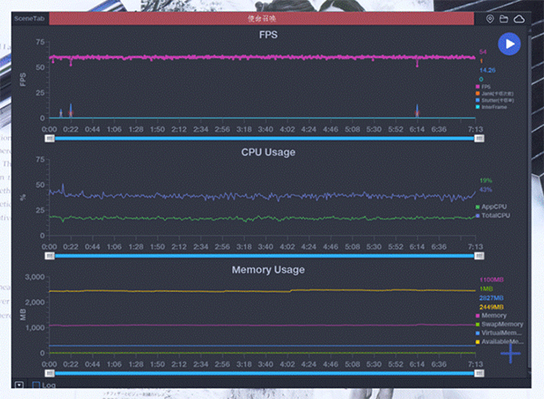Click the FPS chart range slider left handle

[x=51, y=138]
